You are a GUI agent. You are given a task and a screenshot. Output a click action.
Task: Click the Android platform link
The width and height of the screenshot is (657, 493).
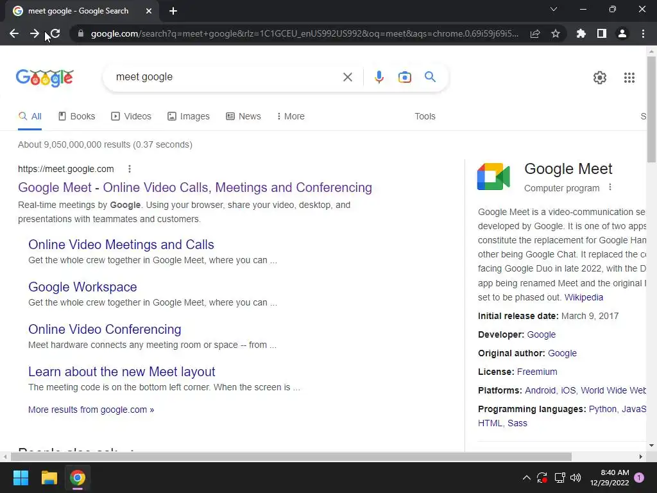[540, 390]
